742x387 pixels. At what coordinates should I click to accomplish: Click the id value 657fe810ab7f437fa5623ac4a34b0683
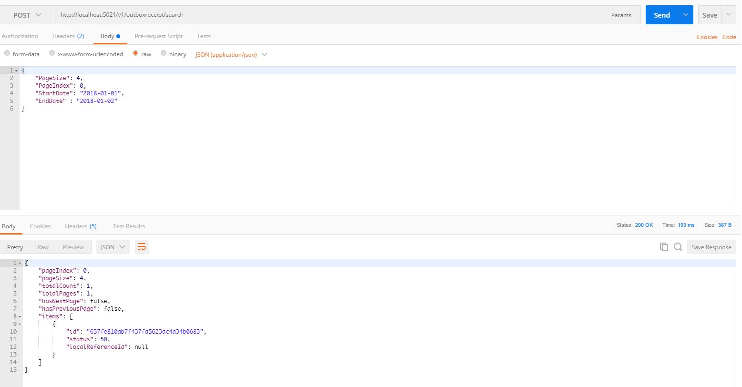tap(145, 332)
